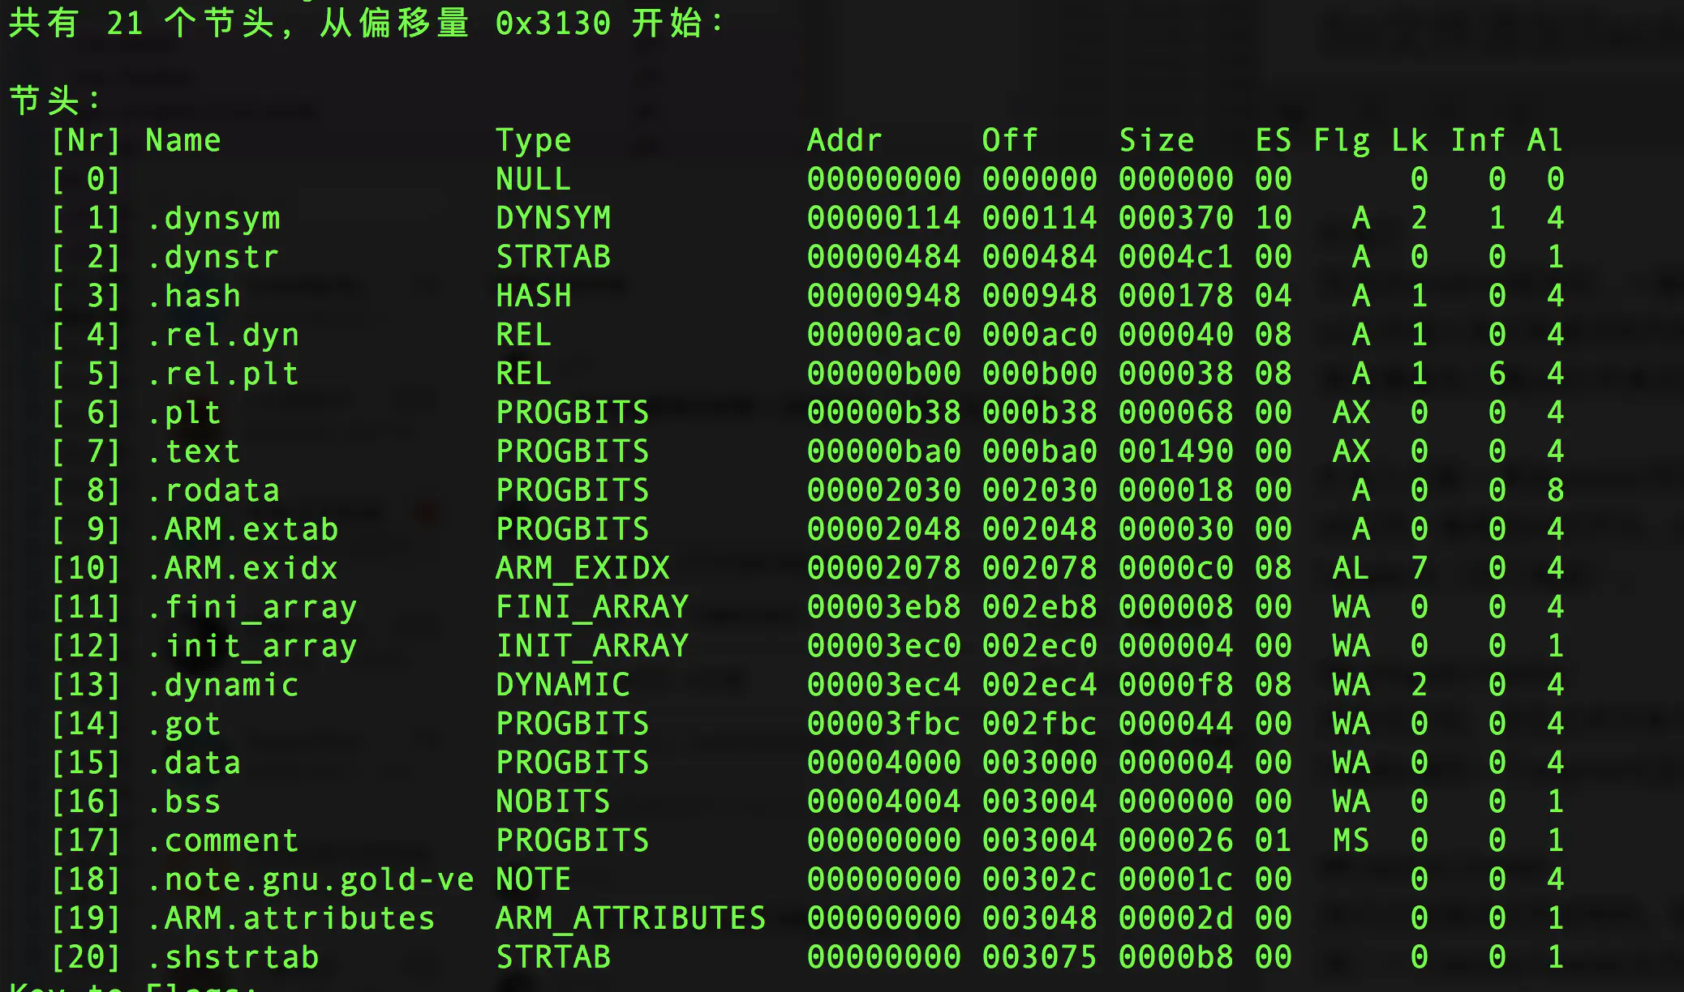Click the ARM_EXIDX type text
The height and width of the screenshot is (992, 1684).
[582, 568]
